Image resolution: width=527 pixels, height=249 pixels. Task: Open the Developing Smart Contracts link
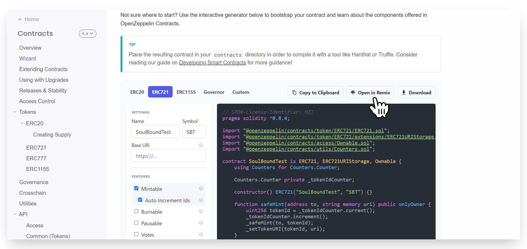[212, 63]
